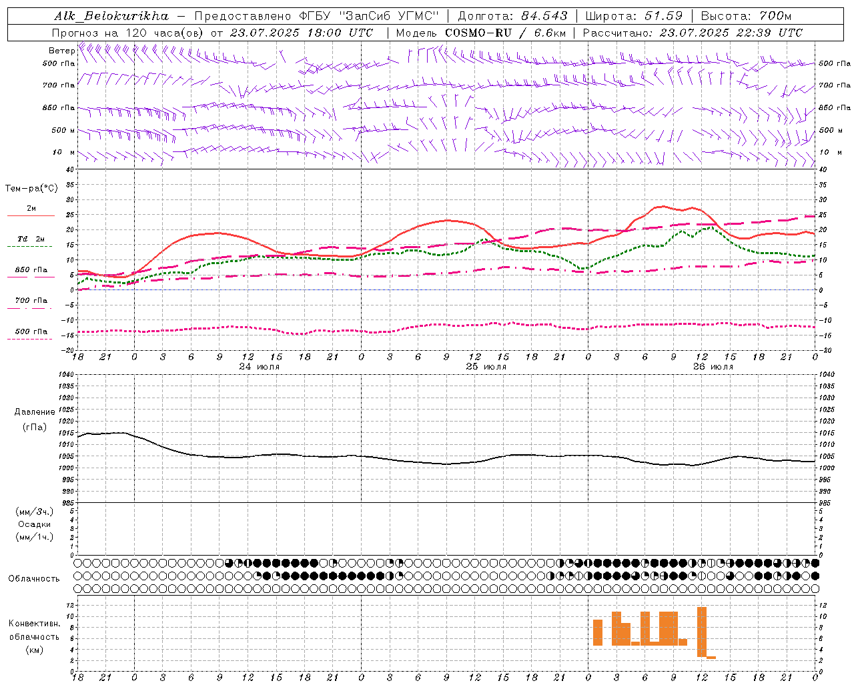Click the "Конвективн." convective cloud label
This screenshot has width=854, height=683.
pos(34,624)
